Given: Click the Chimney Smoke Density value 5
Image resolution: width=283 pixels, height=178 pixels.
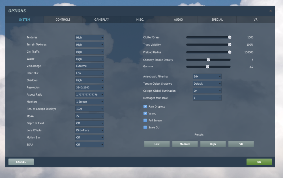Looking at the screenshot, I should [x=252, y=60].
